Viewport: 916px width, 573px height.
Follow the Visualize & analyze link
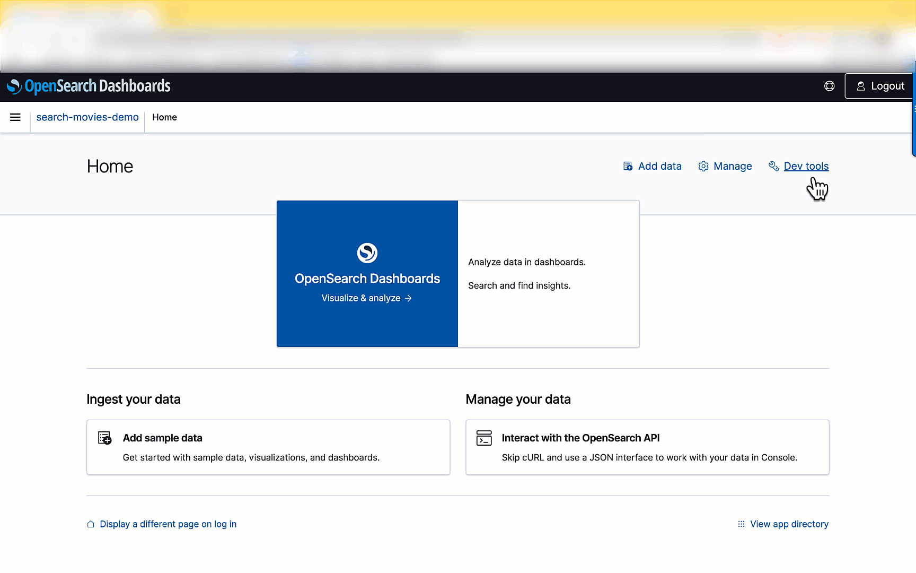[x=367, y=298]
